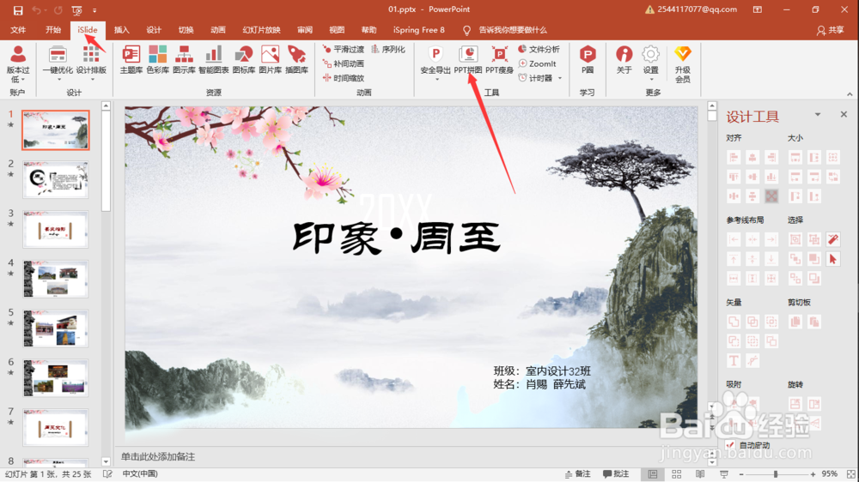The width and height of the screenshot is (859, 482).
Task: Switch to slide sorter view
Action: pos(677,473)
